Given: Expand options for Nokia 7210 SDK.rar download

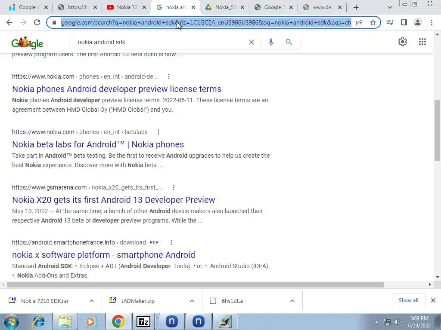Looking at the screenshot, I should click(92, 301).
